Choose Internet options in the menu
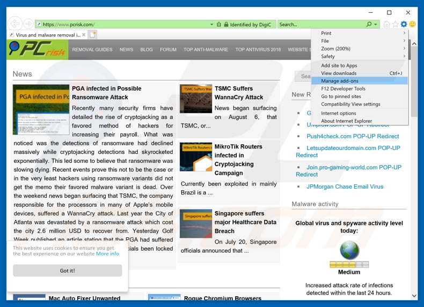 pyautogui.click(x=338, y=113)
